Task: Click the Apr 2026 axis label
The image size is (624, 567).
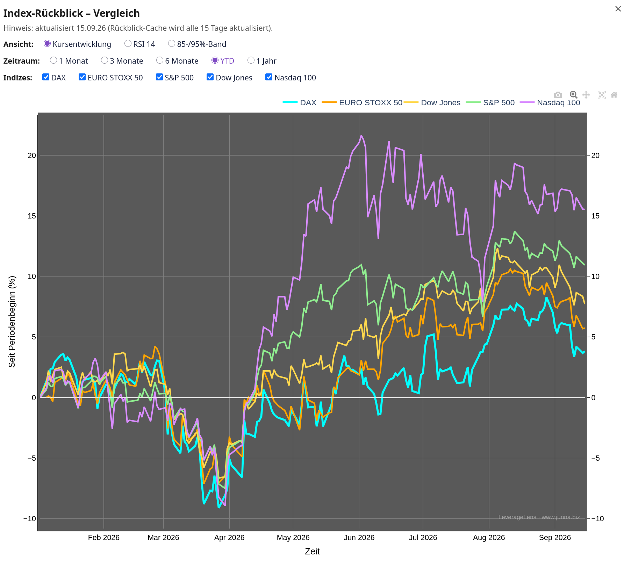Action: coord(229,538)
